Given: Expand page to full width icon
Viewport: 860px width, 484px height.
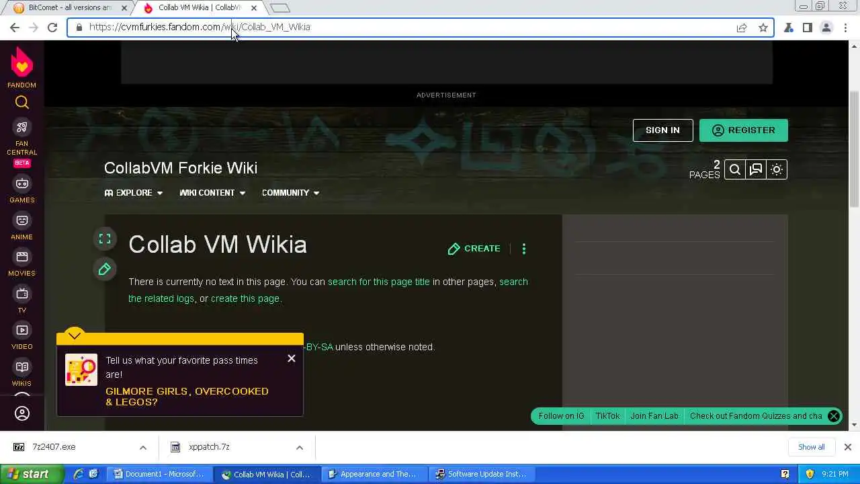Looking at the screenshot, I should (105, 239).
